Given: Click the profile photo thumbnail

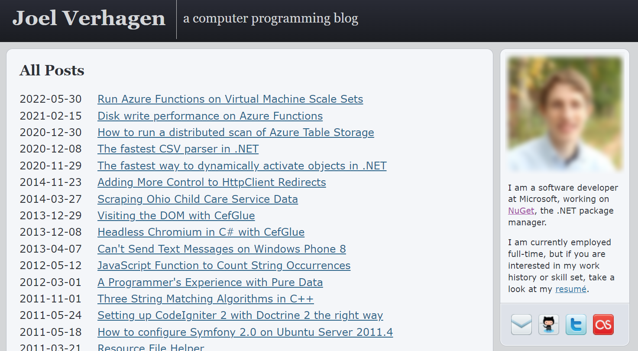Looking at the screenshot, I should [565, 114].
